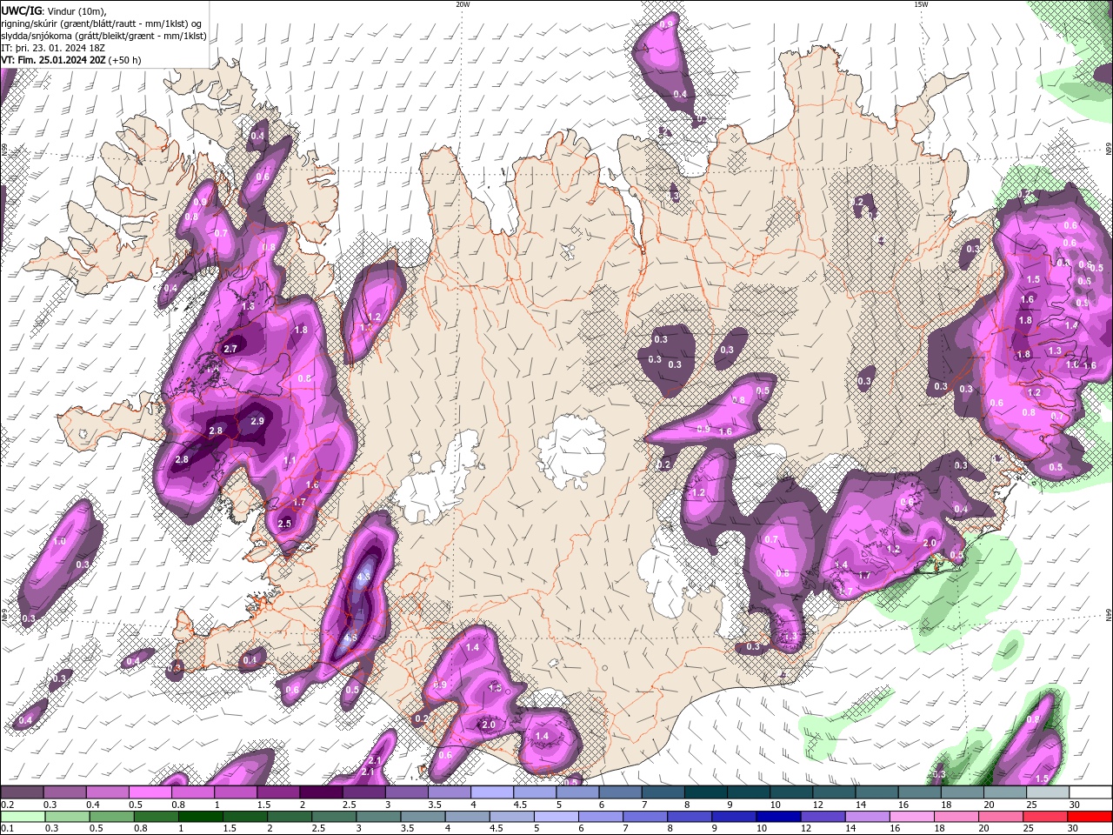Click the 20–25 grey swatch in upper snow scale

1003,792
